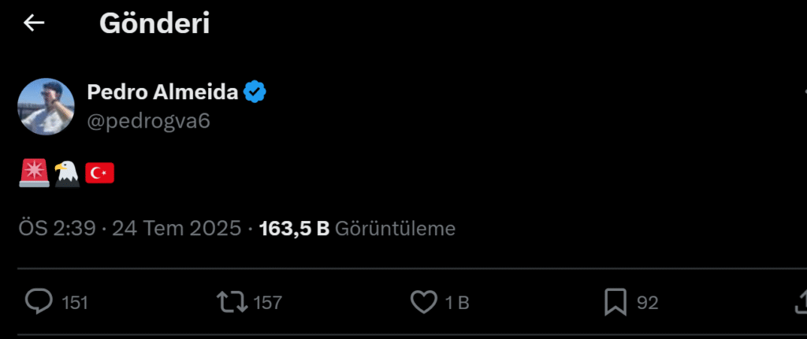Go back using the left arrow
The height and width of the screenshot is (339, 807).
tap(34, 24)
